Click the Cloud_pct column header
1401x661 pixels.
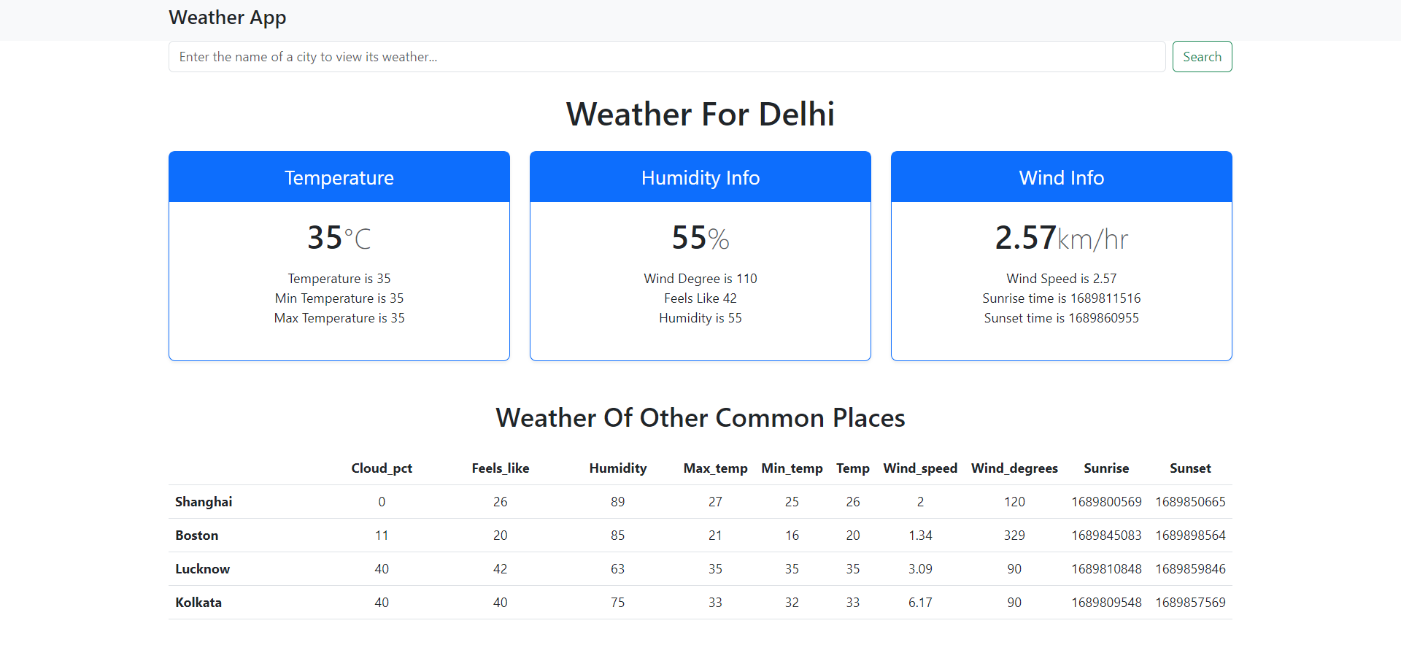pos(382,468)
